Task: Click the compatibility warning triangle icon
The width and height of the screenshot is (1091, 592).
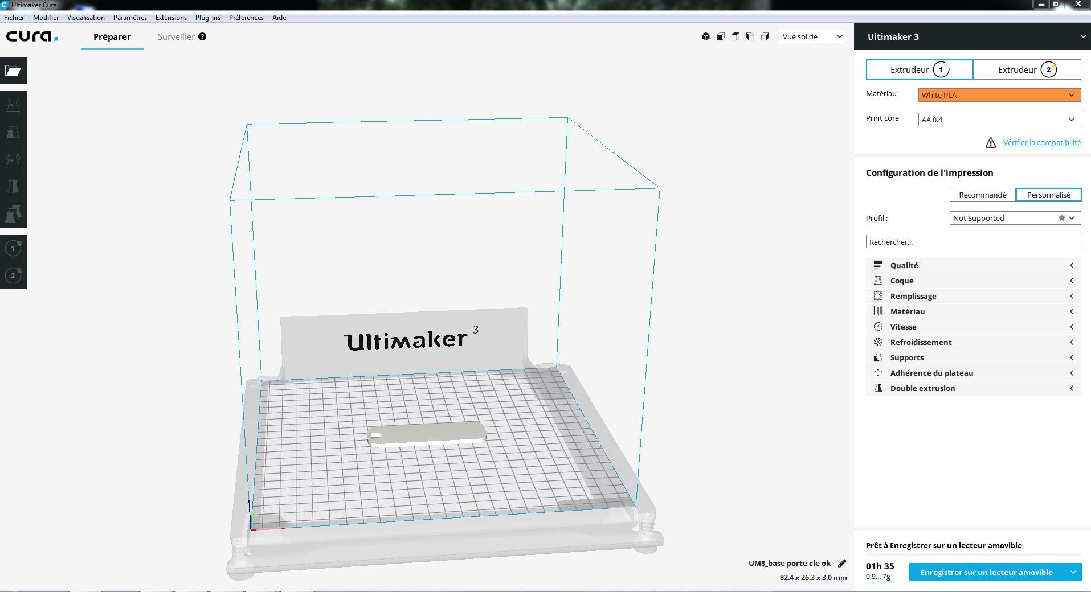Action: (991, 143)
